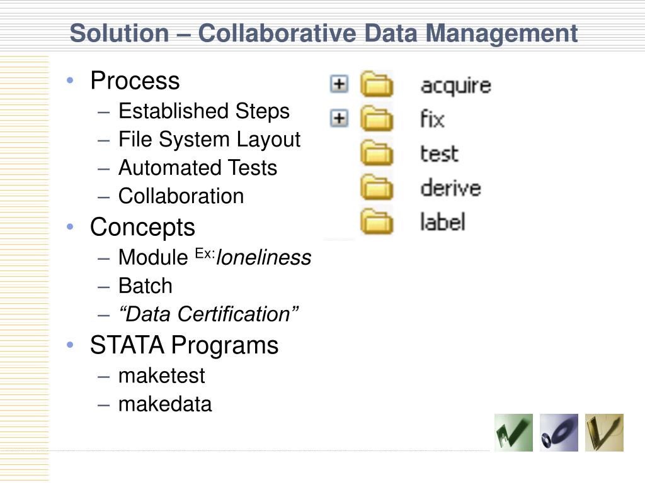Click the blue disc image
645x483 pixels.
pyautogui.click(x=559, y=433)
